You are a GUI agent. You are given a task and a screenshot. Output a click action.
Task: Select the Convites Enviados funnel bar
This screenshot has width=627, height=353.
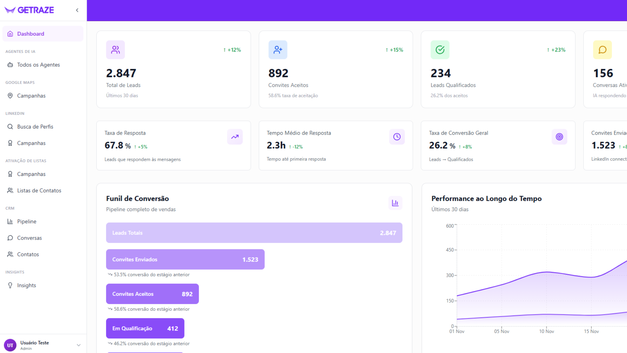pos(185,259)
